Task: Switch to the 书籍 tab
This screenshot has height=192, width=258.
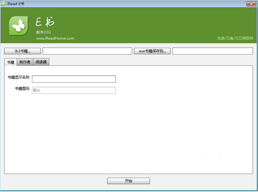Action: [10, 62]
